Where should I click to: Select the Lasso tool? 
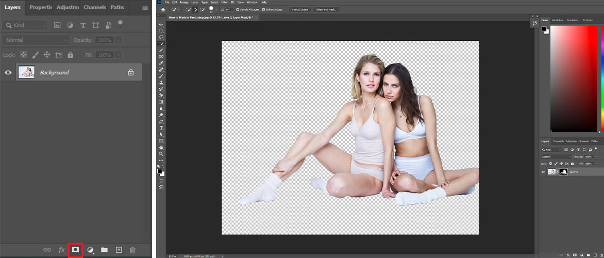161,37
